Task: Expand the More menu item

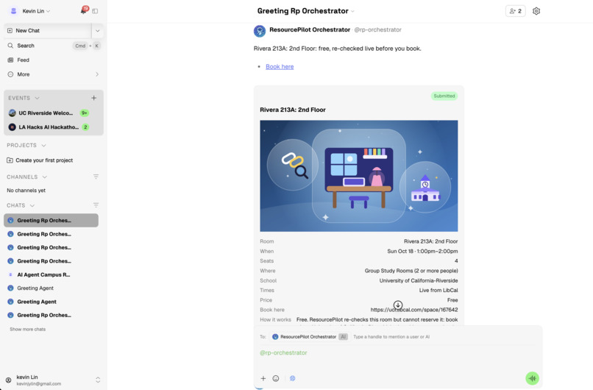Action: (x=53, y=74)
